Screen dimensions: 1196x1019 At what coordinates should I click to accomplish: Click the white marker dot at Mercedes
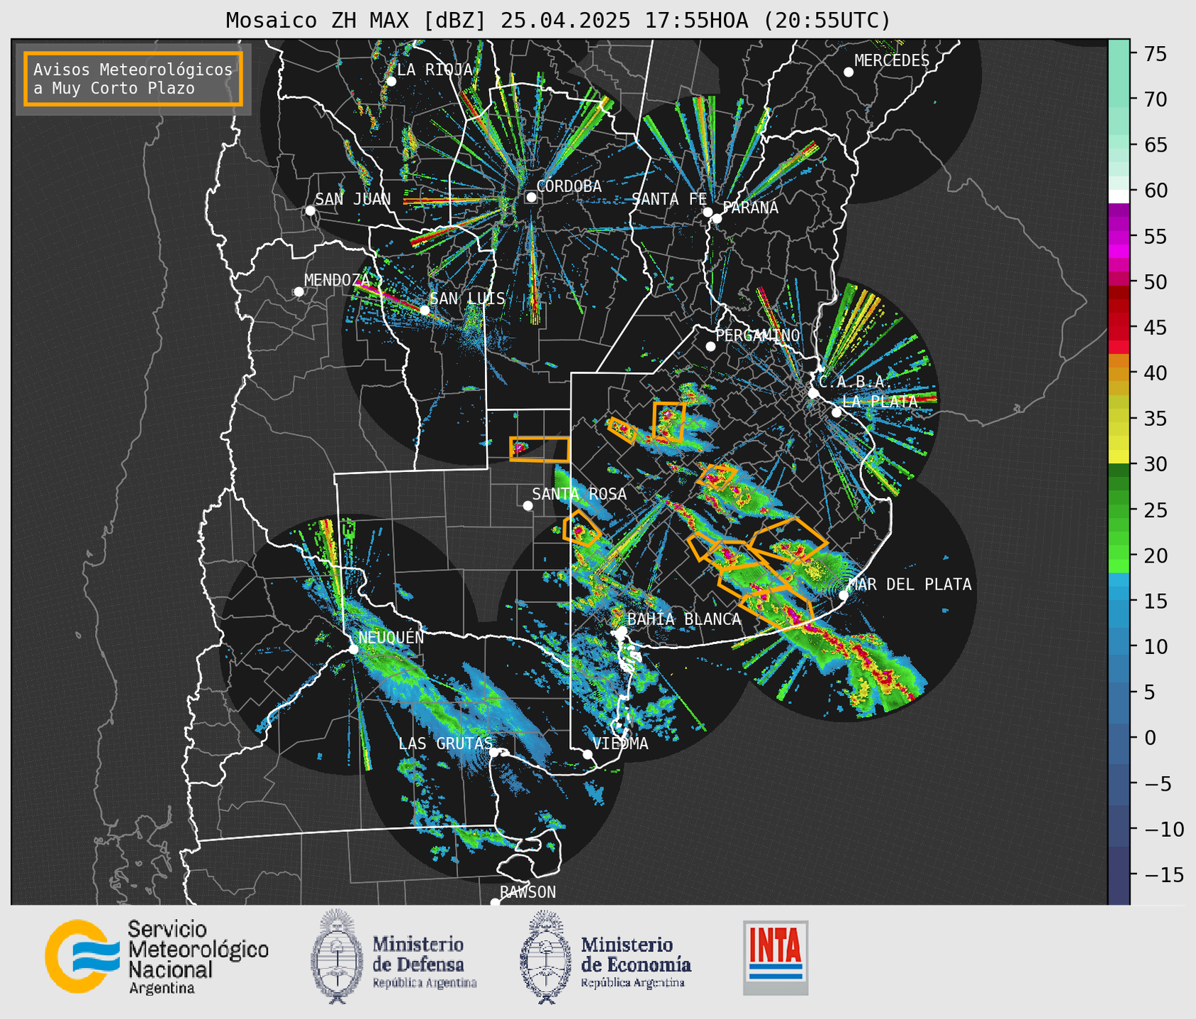848,72
